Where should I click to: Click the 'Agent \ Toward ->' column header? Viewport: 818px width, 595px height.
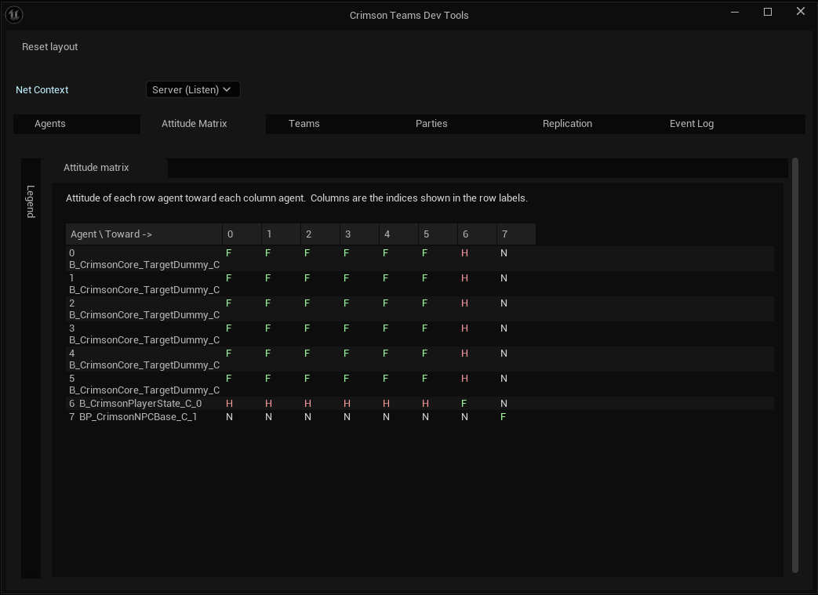(144, 234)
